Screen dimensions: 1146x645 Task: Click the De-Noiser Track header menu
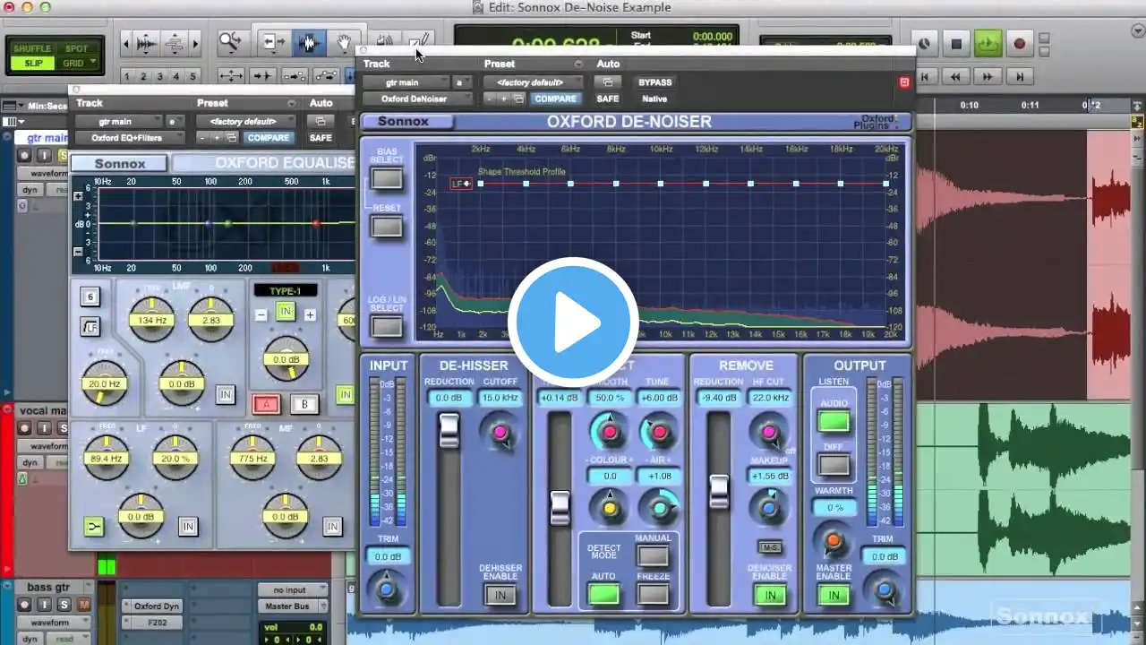coord(377,64)
